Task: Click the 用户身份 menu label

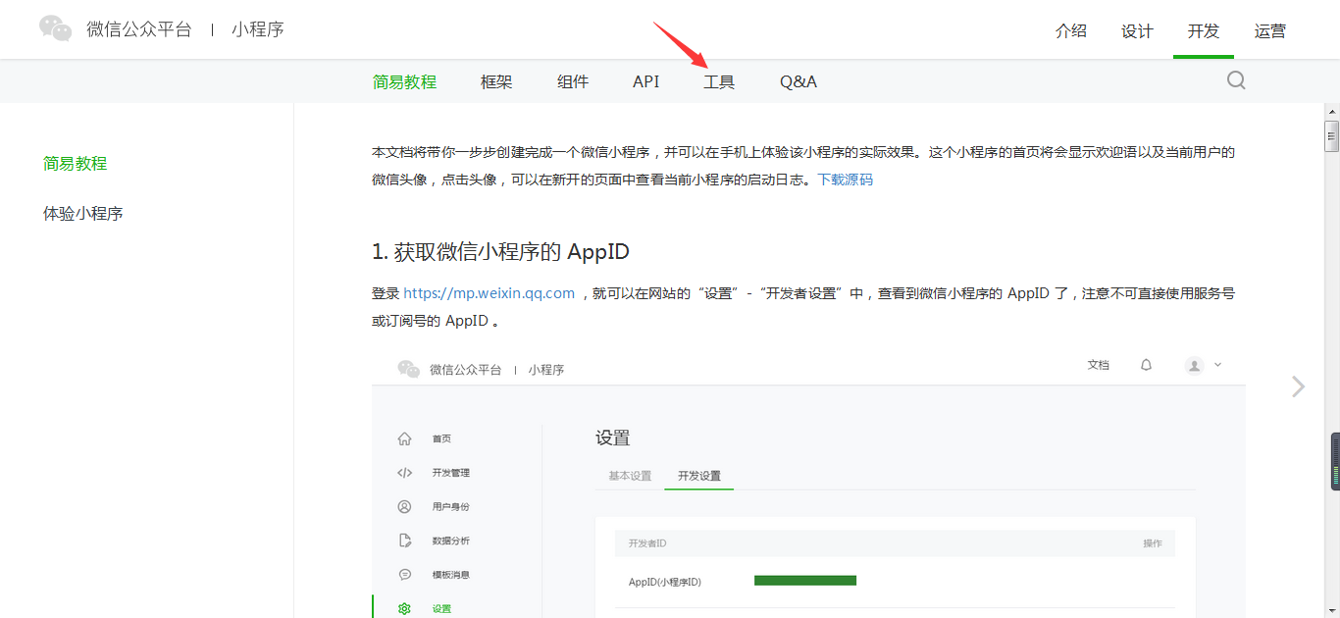Action: tap(451, 507)
